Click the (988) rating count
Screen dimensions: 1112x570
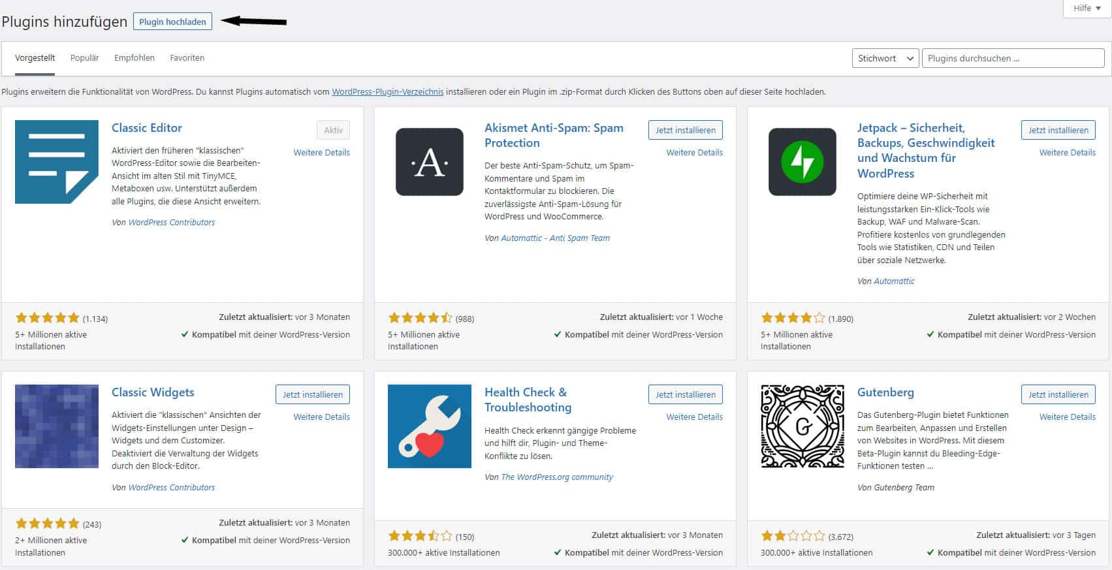pos(465,319)
